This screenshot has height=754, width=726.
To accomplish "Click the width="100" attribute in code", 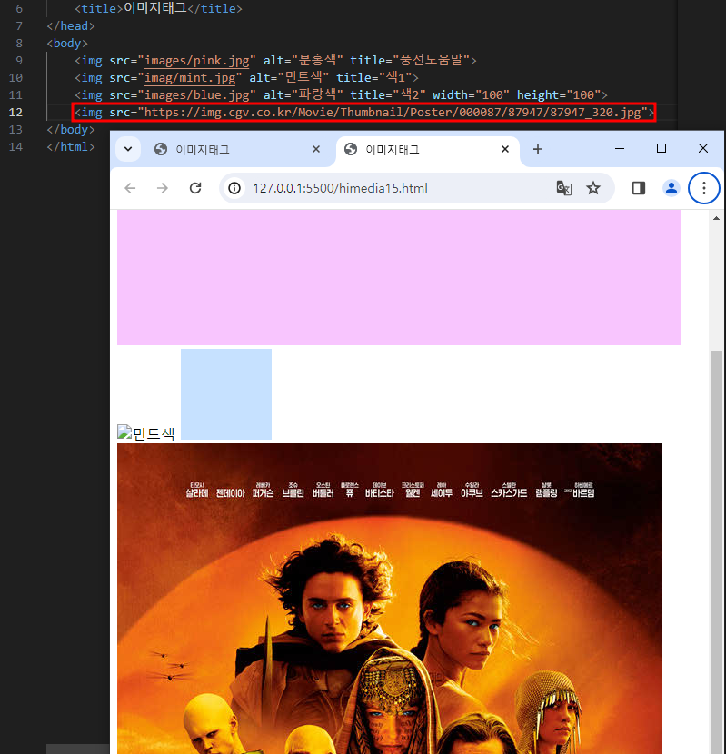I will pos(471,95).
